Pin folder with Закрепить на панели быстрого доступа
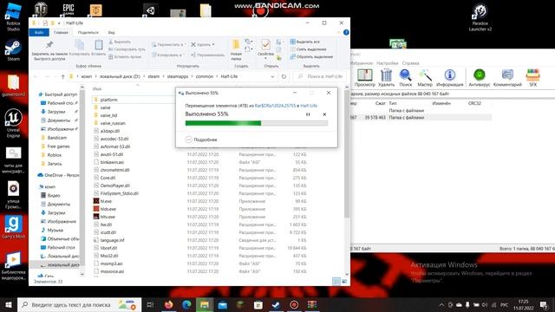The image size is (555, 312). [49, 49]
